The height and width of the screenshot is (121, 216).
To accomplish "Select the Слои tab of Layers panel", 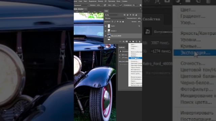I will tap(106, 11).
